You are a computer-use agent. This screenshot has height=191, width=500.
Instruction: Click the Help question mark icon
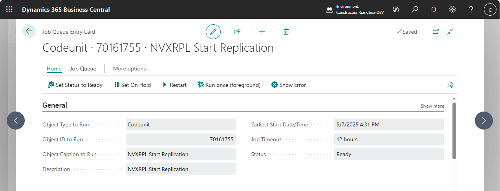pyautogui.click(x=471, y=9)
